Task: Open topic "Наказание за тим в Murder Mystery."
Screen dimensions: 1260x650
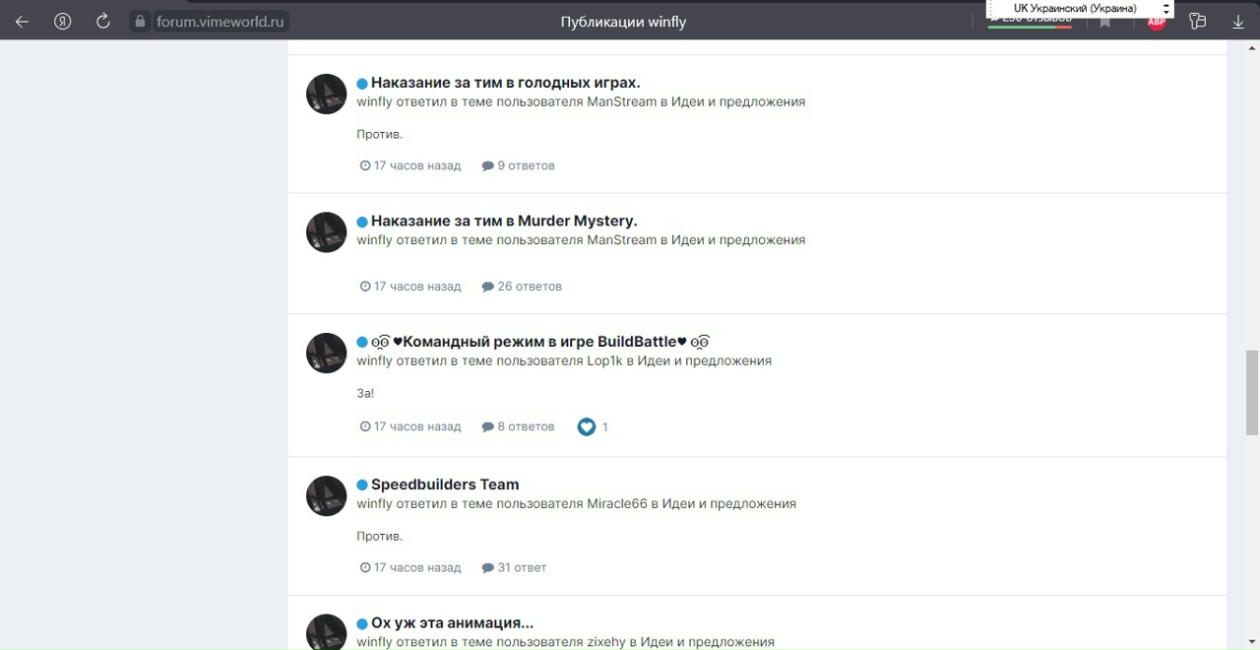Action: tap(504, 221)
